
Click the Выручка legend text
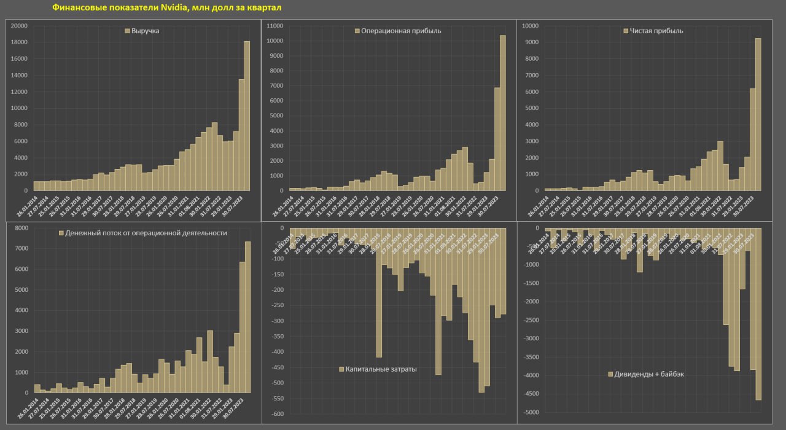pyautogui.click(x=146, y=31)
